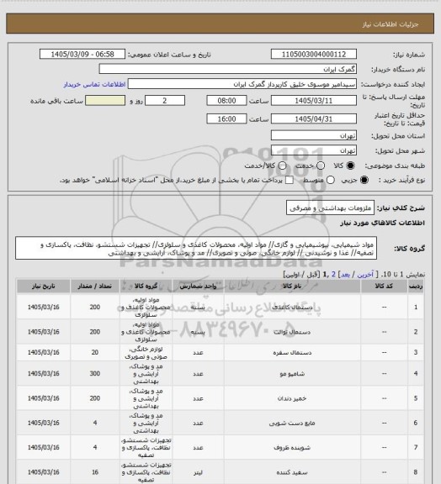The image size is (441, 484).
Task: Select the متوسط purchase type radio
Action: pyautogui.click(x=331, y=180)
